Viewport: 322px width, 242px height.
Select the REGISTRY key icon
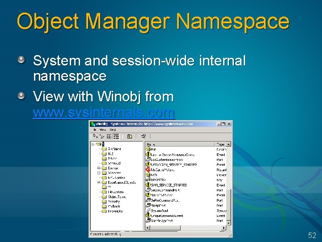point(148,180)
